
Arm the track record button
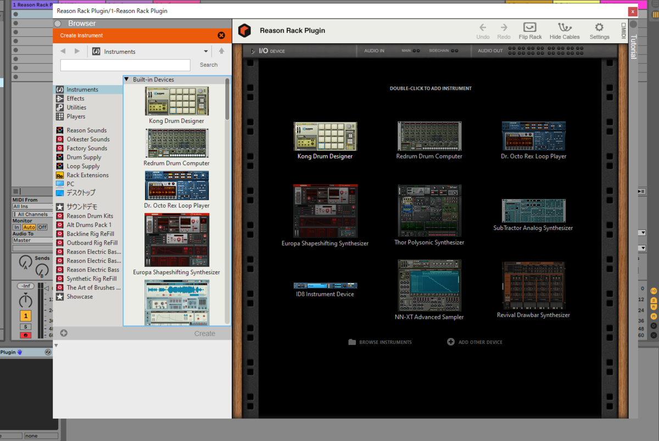(x=26, y=335)
